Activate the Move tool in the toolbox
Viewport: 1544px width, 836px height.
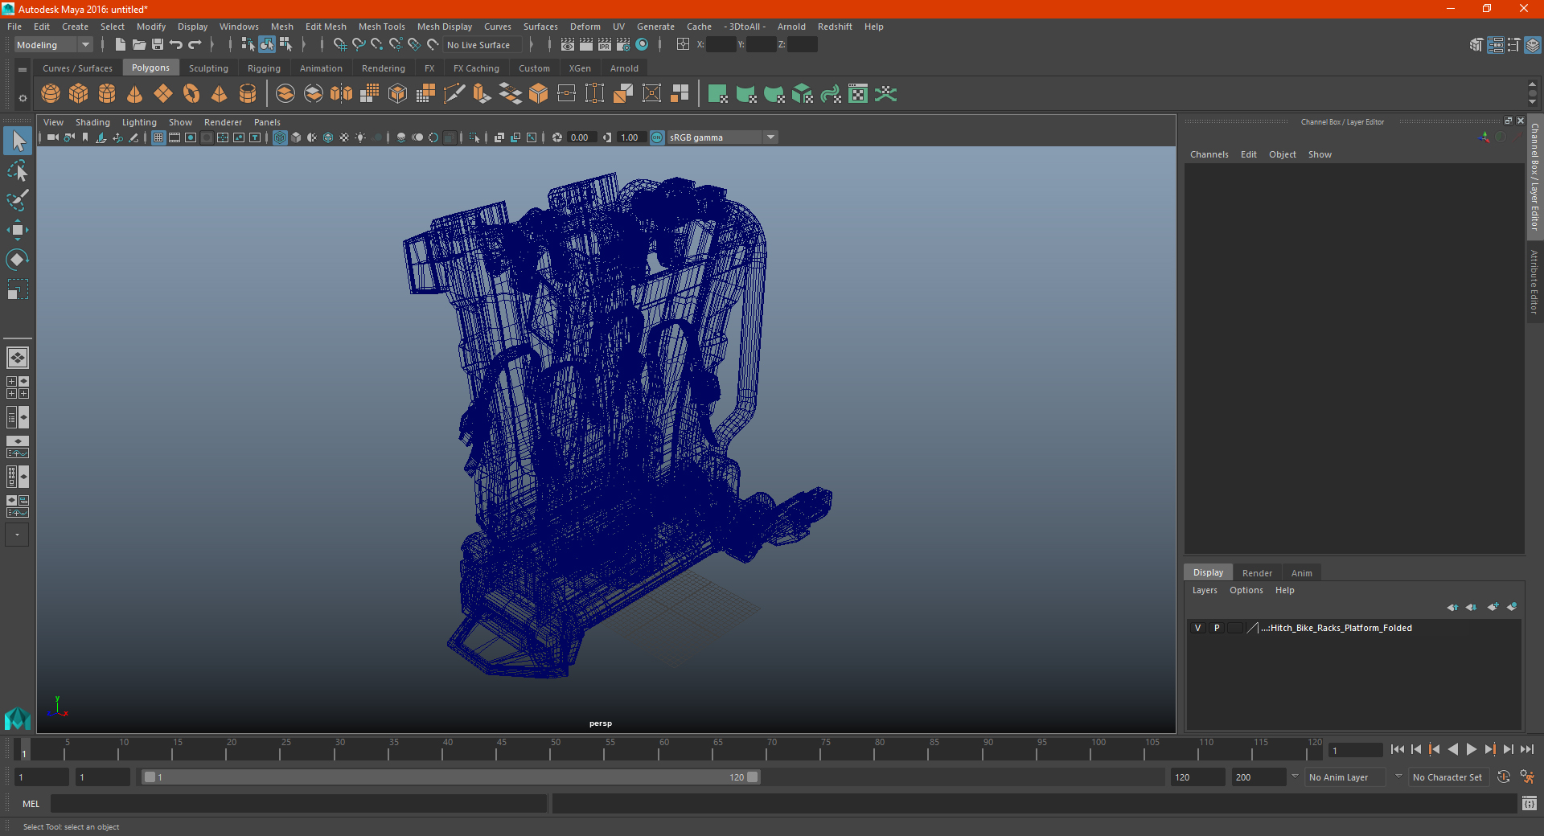pos(18,230)
